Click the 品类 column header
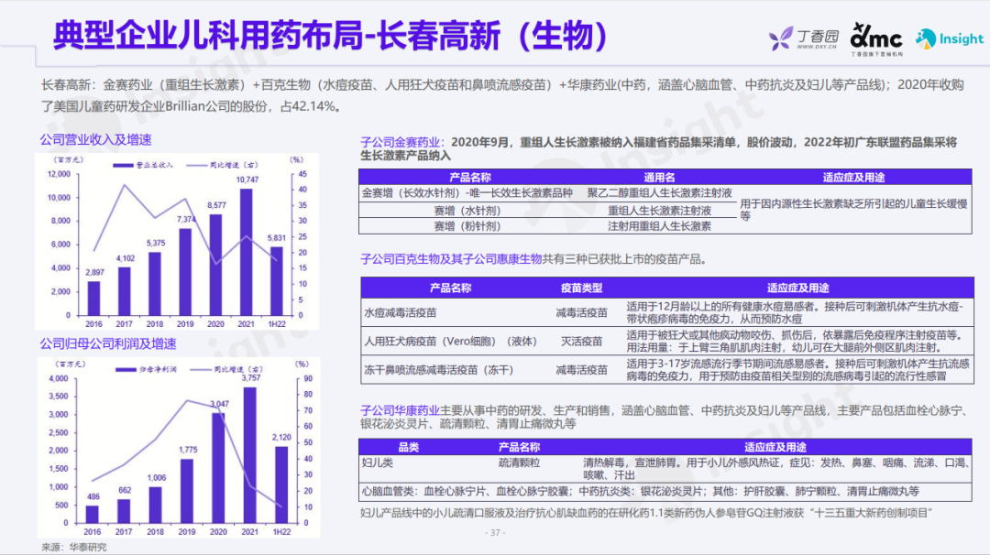 point(409,447)
